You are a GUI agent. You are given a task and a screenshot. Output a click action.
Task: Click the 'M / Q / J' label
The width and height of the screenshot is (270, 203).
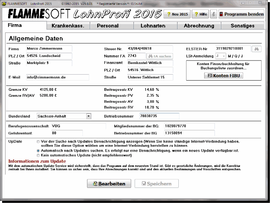tap(235, 56)
